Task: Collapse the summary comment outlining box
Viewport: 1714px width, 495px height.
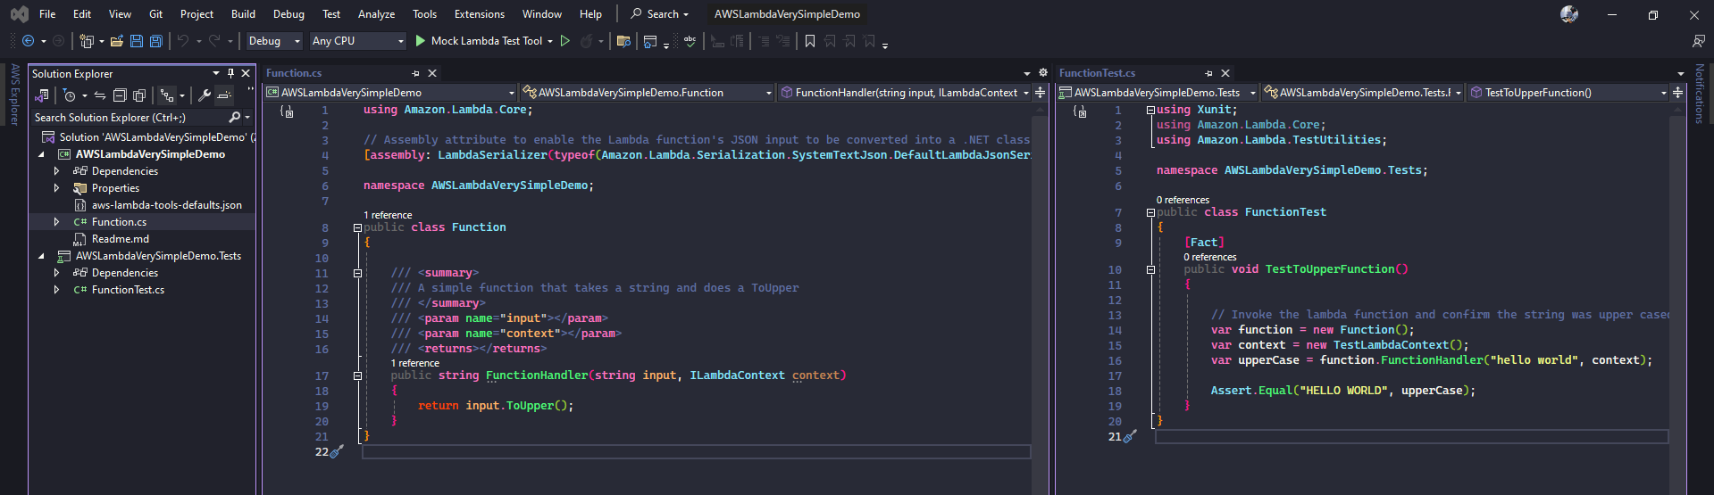Action: pos(357,274)
